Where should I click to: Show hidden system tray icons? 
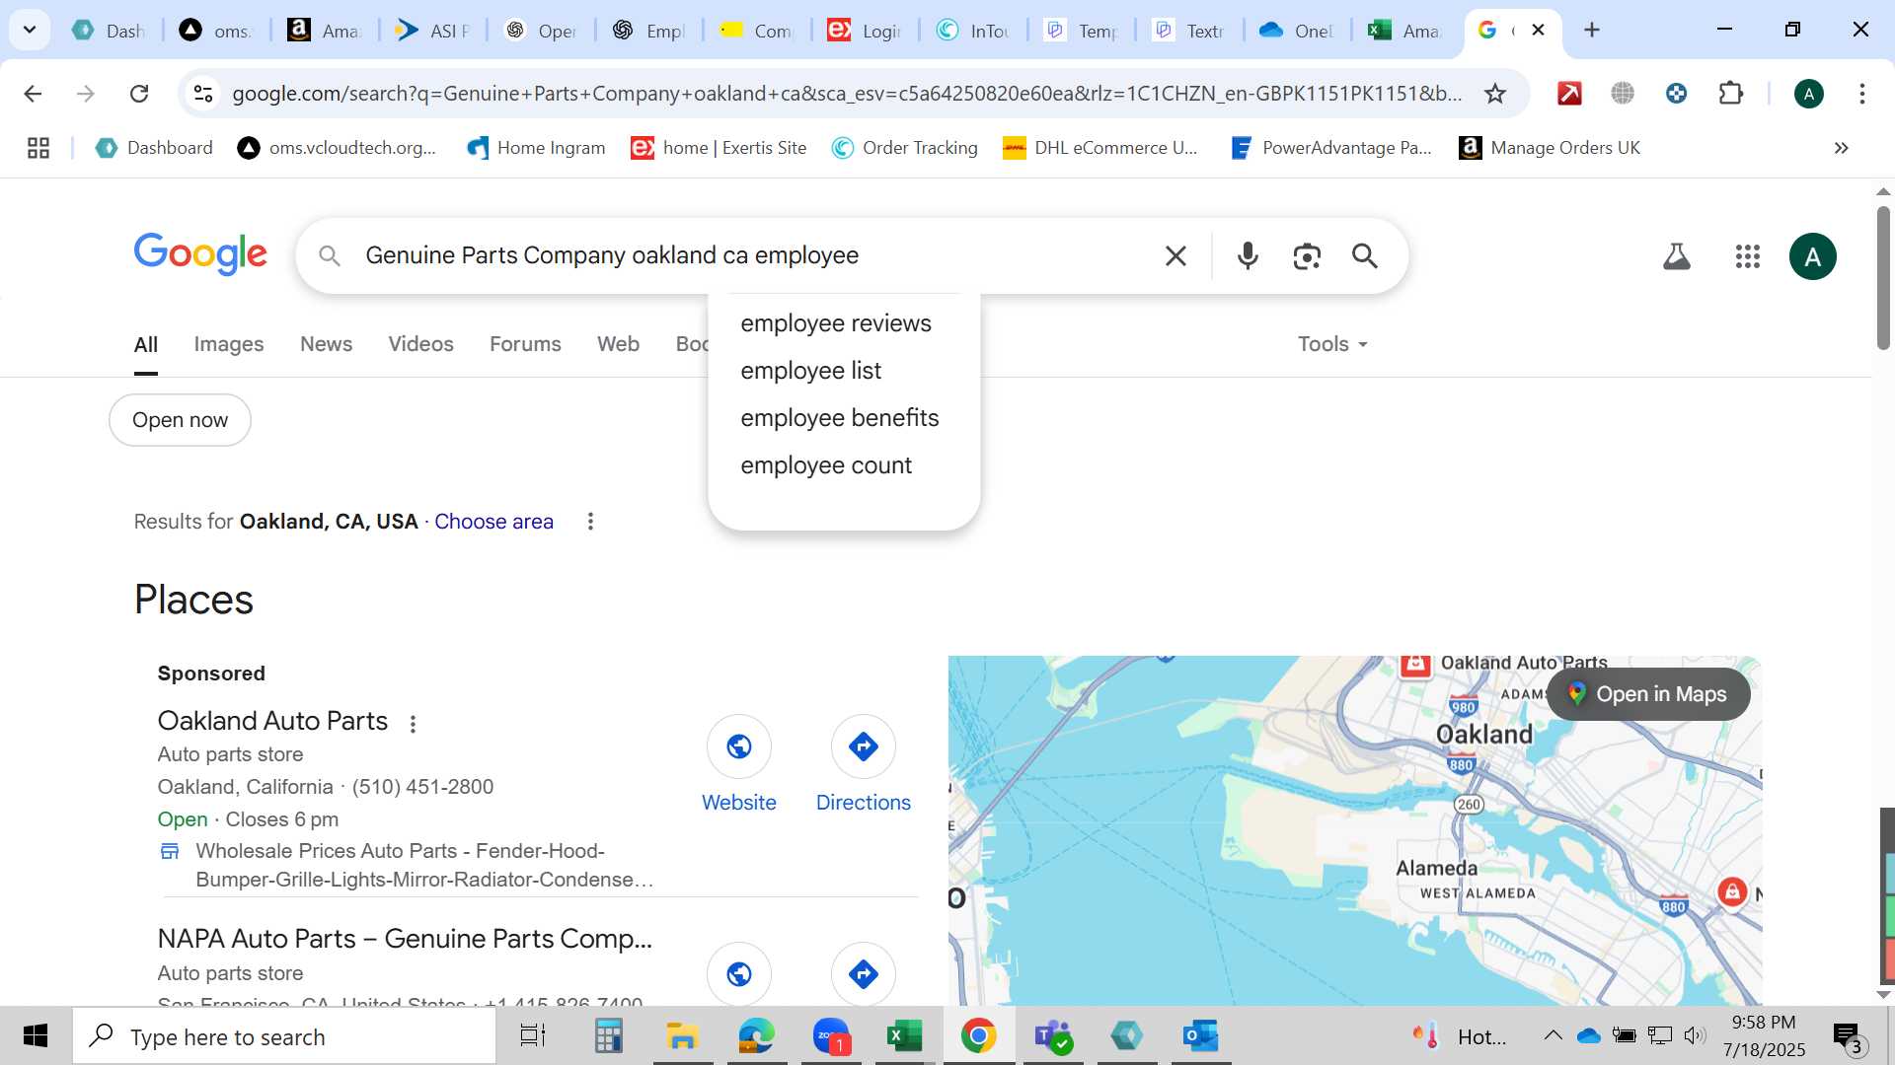pos(1553,1035)
